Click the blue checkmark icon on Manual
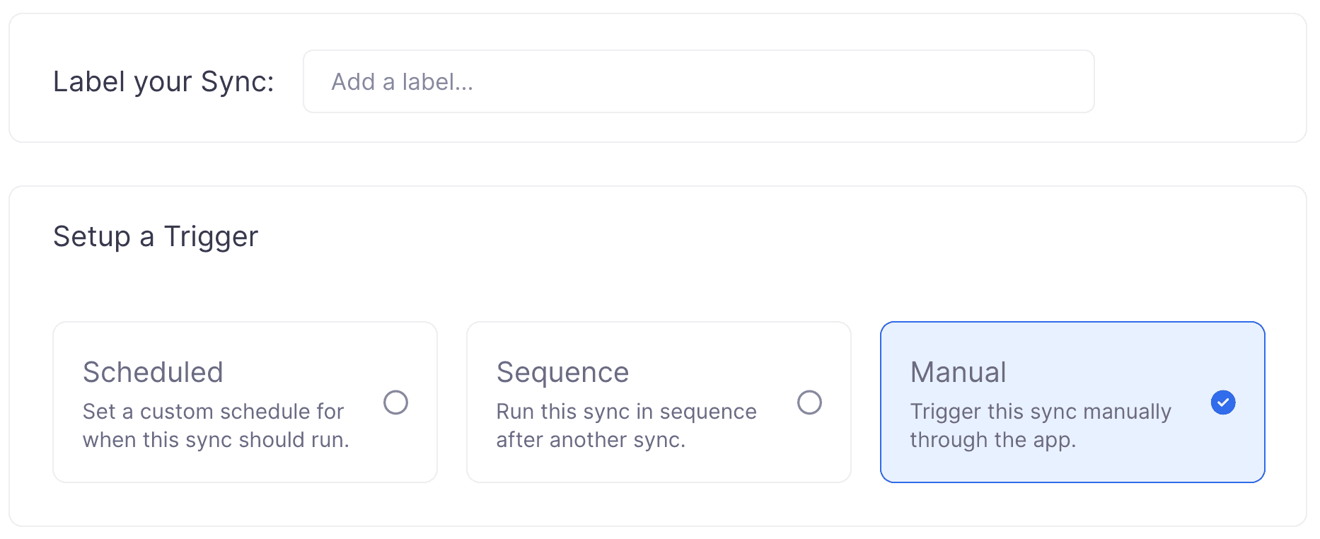 (x=1223, y=402)
